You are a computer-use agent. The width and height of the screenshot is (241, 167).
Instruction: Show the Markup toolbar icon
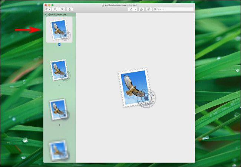pos(149,9)
